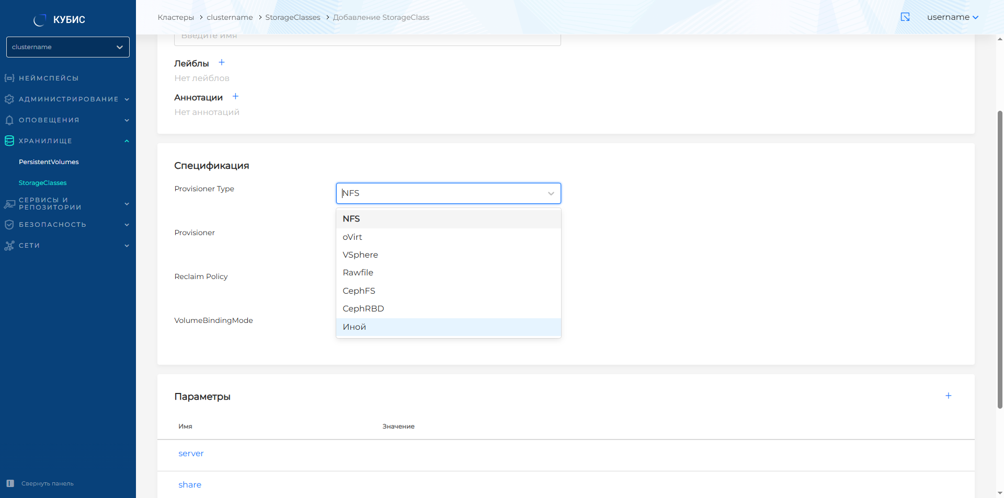
Task: Add a parameter with Параметры plus icon
Action: coord(948,396)
